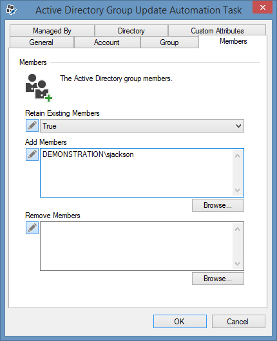The image size is (277, 341).
Task: Click the group members icon with green plus
Action: pyautogui.click(x=39, y=88)
